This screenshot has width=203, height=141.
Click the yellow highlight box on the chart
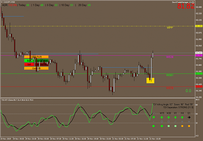(150, 81)
